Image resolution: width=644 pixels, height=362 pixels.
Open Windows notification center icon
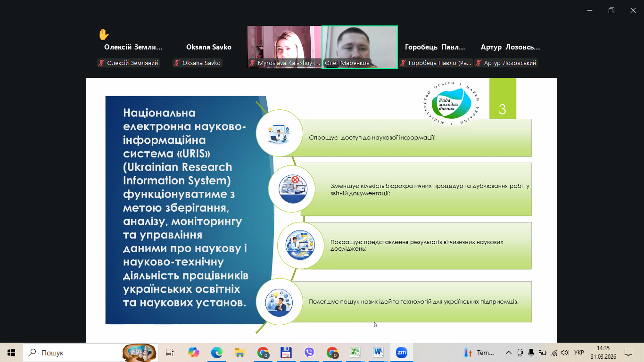[x=628, y=353]
